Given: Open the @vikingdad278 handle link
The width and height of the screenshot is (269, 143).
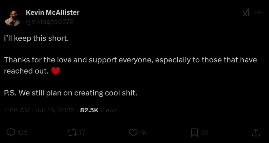Looking at the screenshot, I should pos(49,22).
